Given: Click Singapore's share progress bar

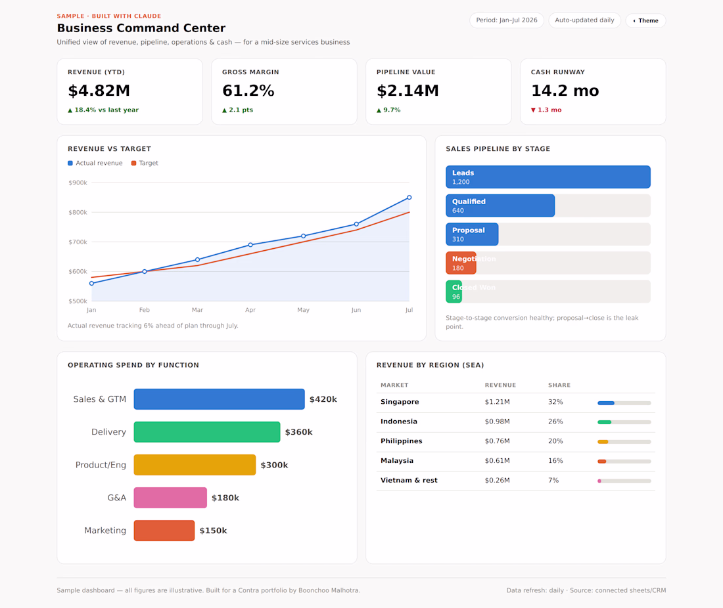Looking at the screenshot, I should [624, 403].
